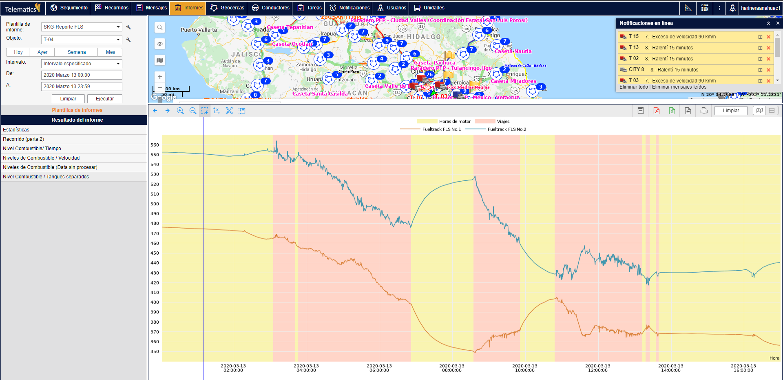The height and width of the screenshot is (380, 783).
Task: Export report to PDF
Action: pos(657,111)
